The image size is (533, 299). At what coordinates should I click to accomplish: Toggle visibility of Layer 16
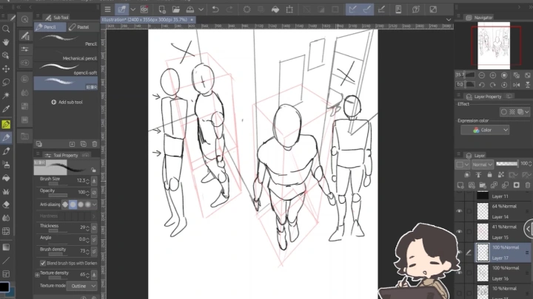(459, 272)
